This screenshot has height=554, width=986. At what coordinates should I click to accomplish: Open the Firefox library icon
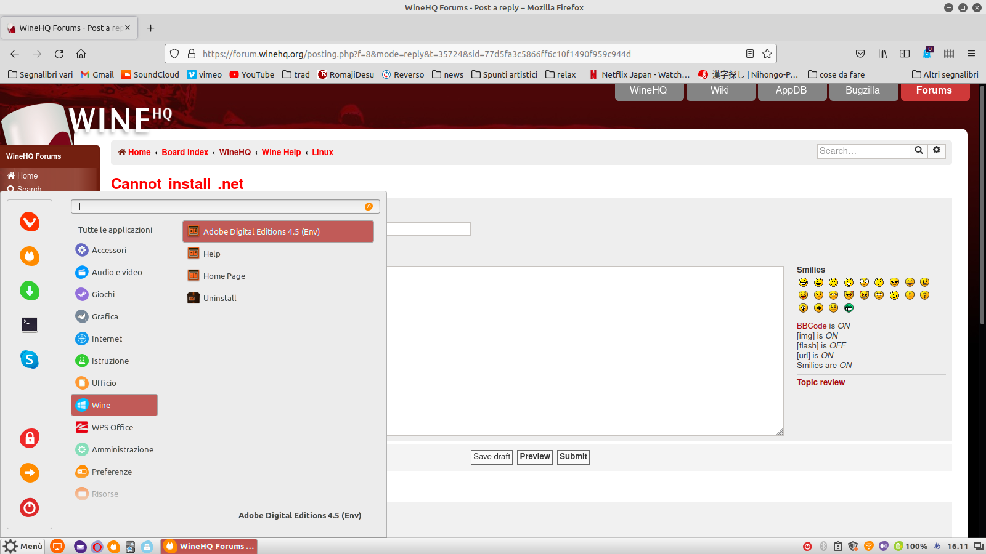click(x=882, y=54)
